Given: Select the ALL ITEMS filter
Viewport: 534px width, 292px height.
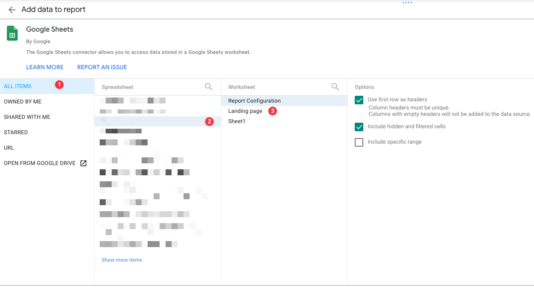Looking at the screenshot, I should pyautogui.click(x=47, y=86).
